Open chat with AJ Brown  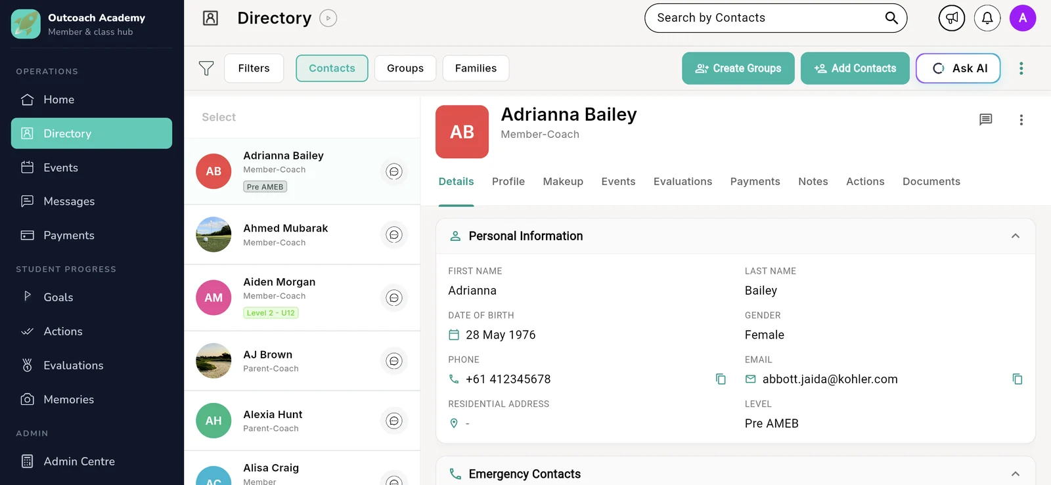394,361
